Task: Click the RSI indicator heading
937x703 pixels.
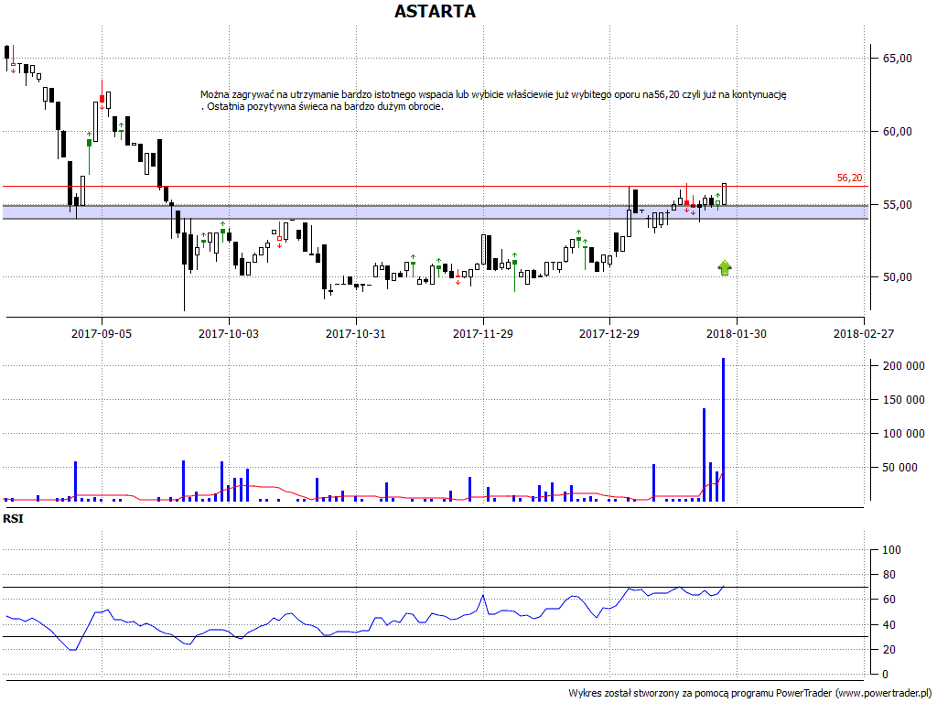Action: [x=13, y=519]
